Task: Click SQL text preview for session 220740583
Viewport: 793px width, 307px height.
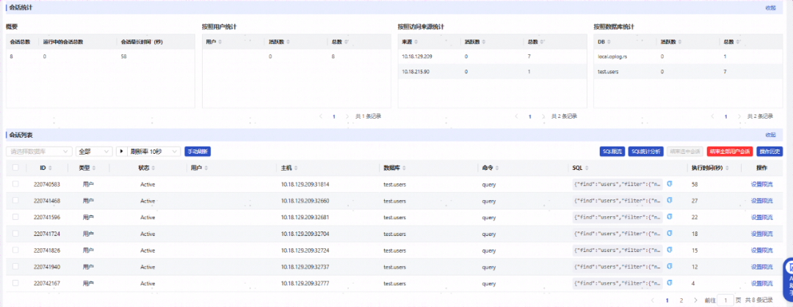Action: (618, 185)
